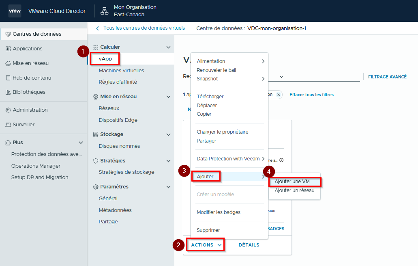
Task: Open the search filter dropdown chevron
Action: click(281, 77)
